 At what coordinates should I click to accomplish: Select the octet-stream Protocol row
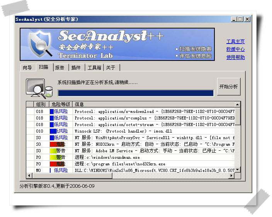131,124
